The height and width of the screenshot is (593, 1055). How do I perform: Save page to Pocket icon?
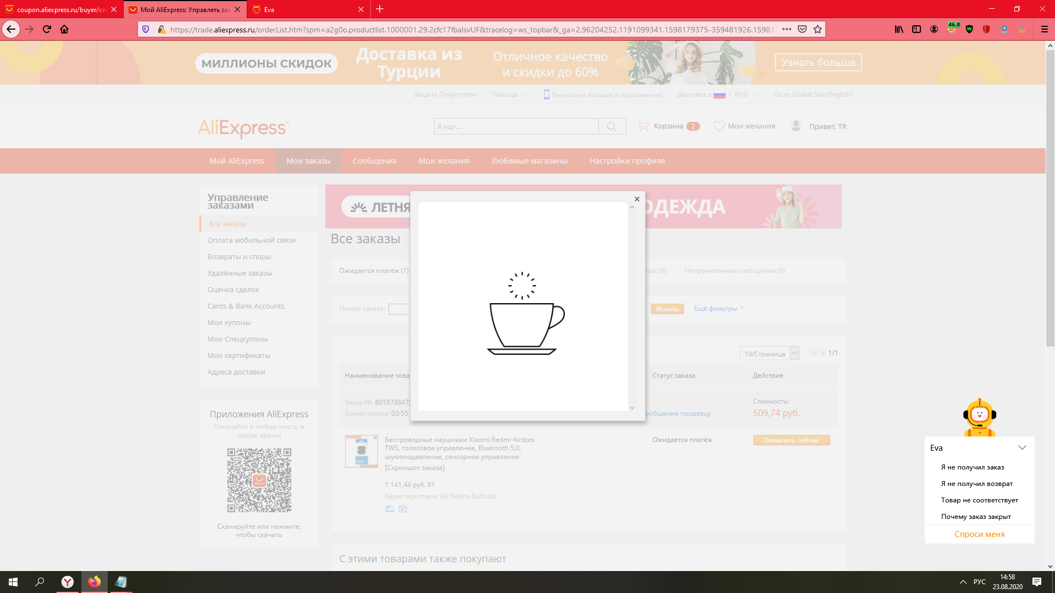click(x=802, y=29)
